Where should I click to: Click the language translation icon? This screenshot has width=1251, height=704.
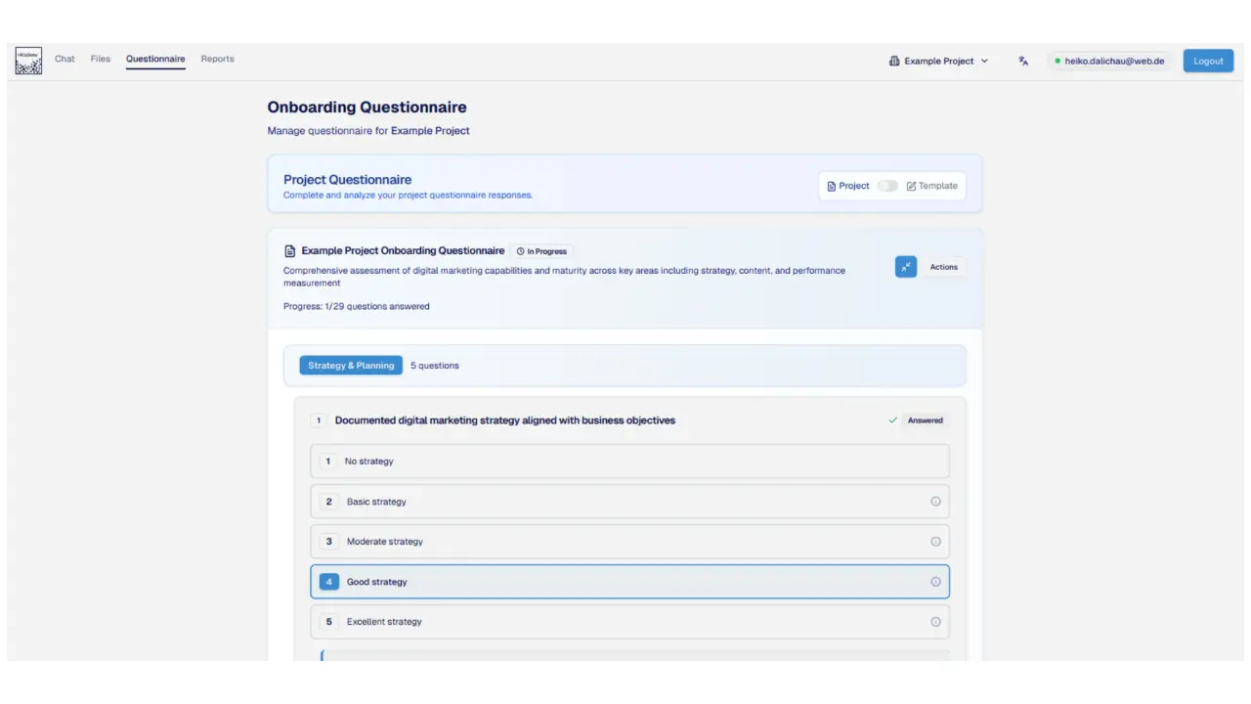click(1023, 61)
